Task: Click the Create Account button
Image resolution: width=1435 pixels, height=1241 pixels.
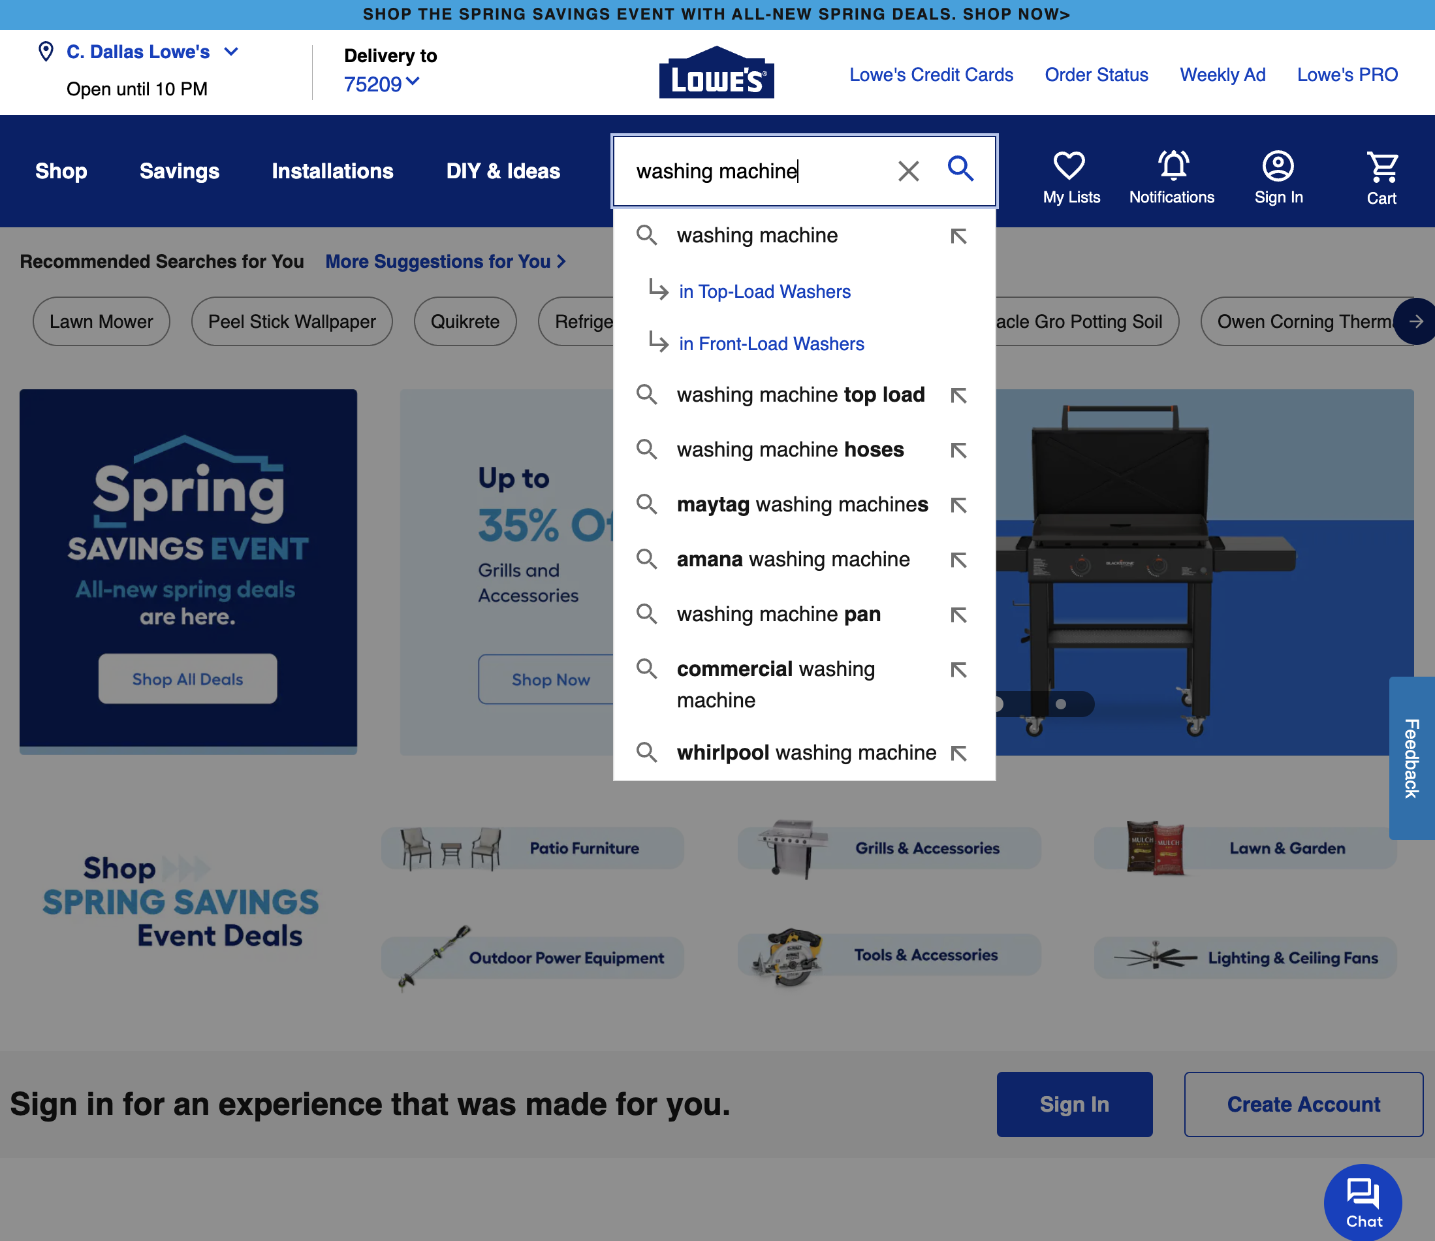Action: pyautogui.click(x=1303, y=1104)
